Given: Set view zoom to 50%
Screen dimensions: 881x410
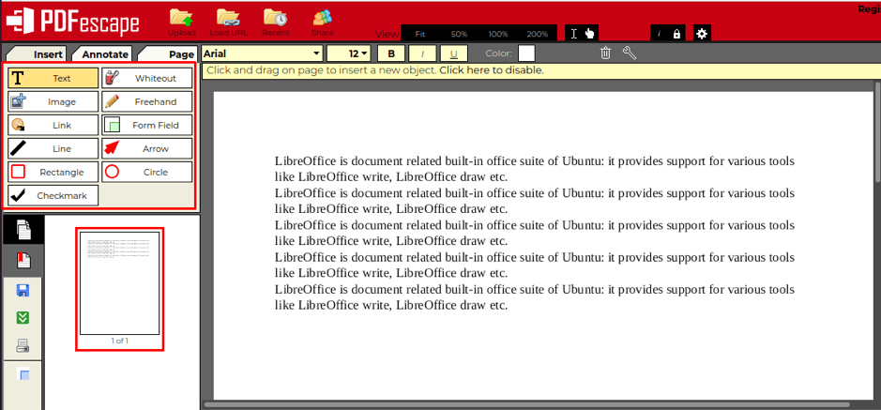Looking at the screenshot, I should click(459, 34).
